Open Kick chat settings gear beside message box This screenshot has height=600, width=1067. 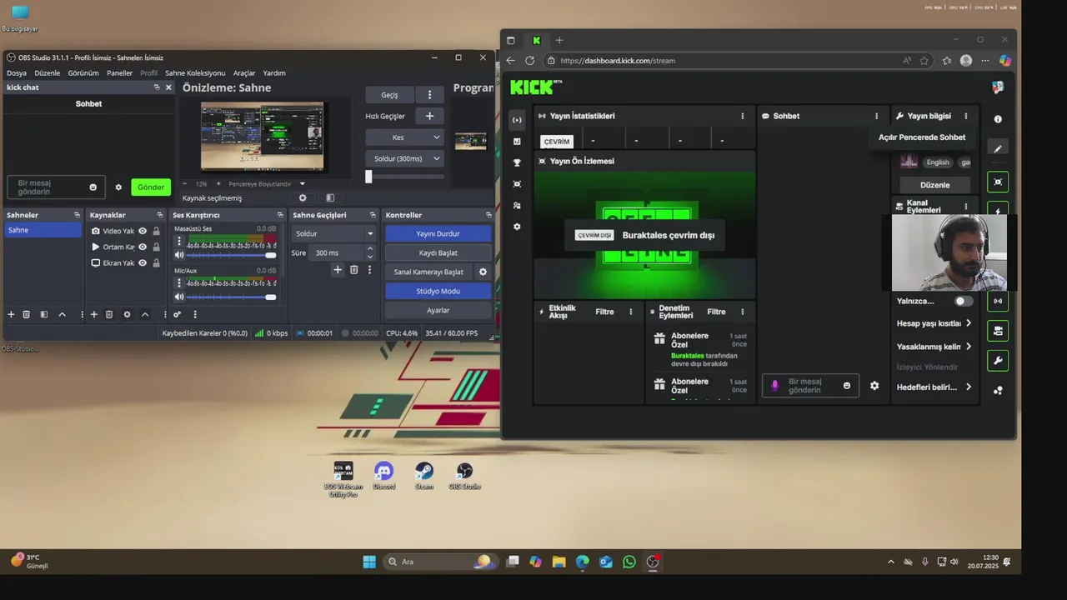pyautogui.click(x=874, y=386)
